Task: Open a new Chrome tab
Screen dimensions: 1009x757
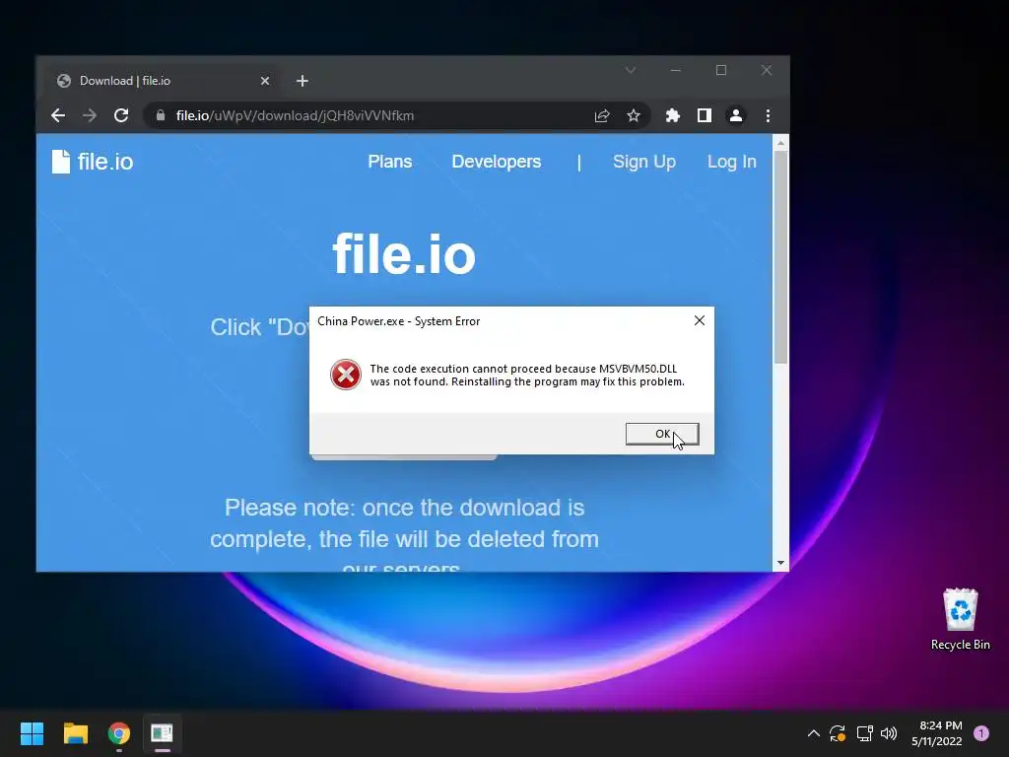Action: pos(303,81)
